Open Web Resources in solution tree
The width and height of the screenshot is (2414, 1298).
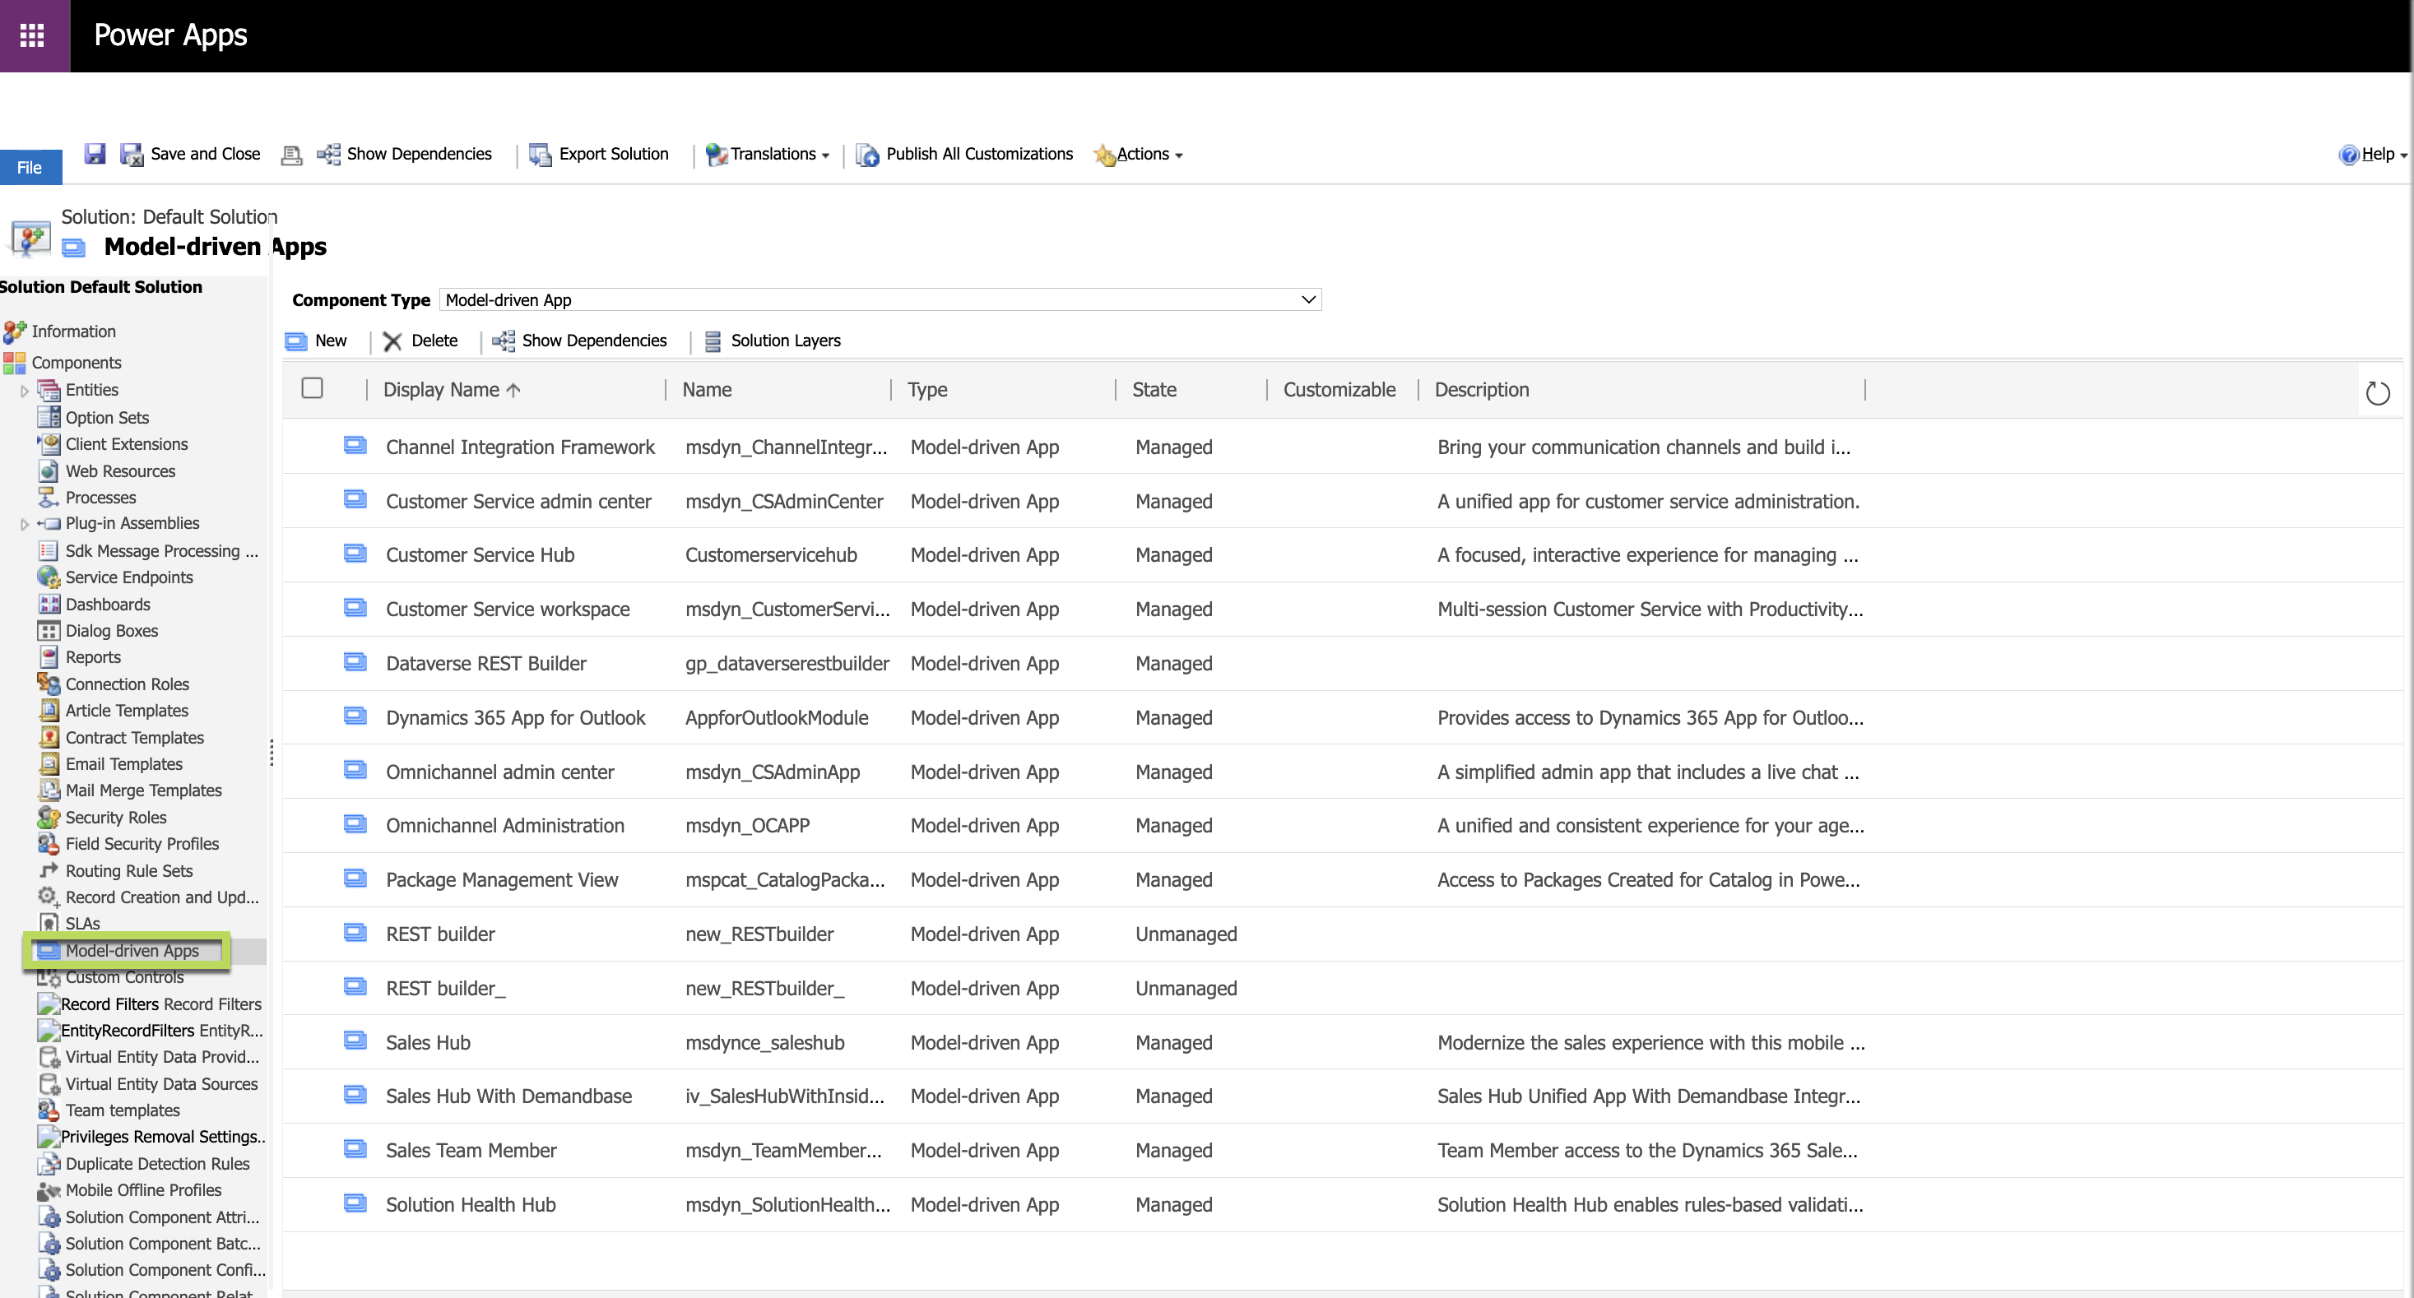pyautogui.click(x=120, y=471)
